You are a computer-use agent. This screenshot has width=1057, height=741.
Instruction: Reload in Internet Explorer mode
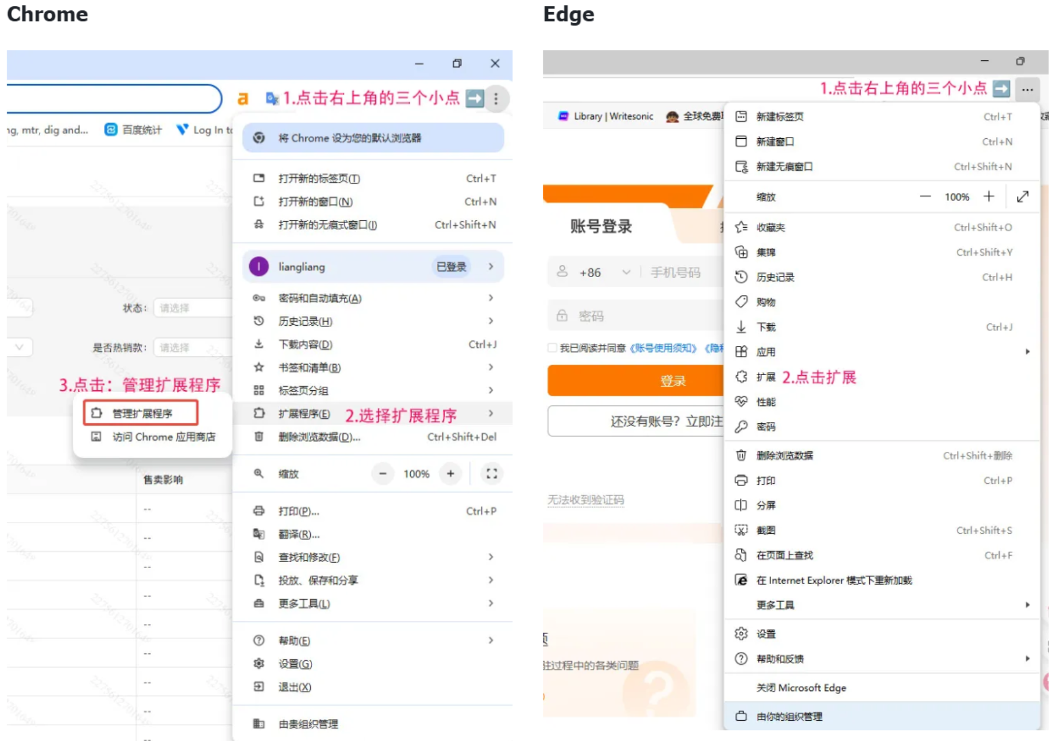point(882,580)
